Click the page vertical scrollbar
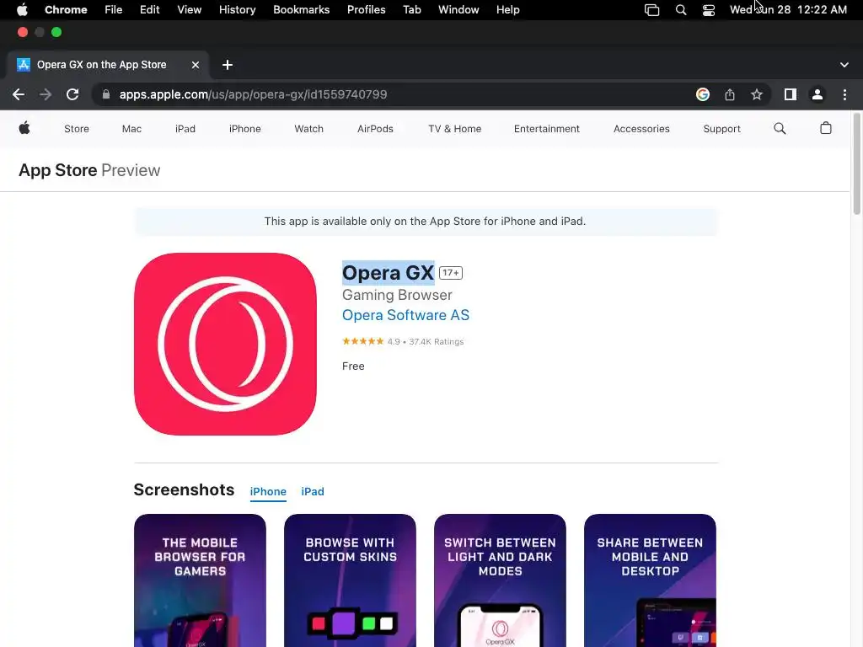Image resolution: width=863 pixels, height=647 pixels. coord(856,163)
